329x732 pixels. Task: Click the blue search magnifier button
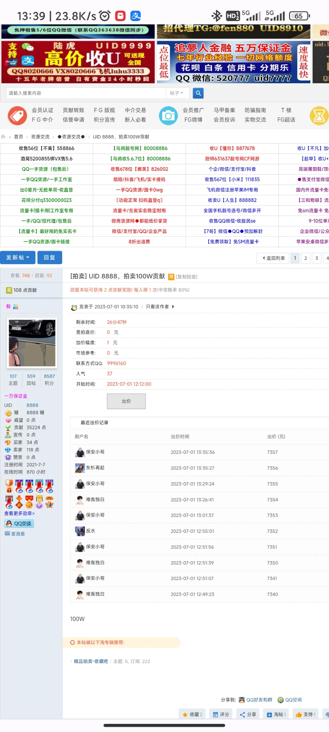198,93
